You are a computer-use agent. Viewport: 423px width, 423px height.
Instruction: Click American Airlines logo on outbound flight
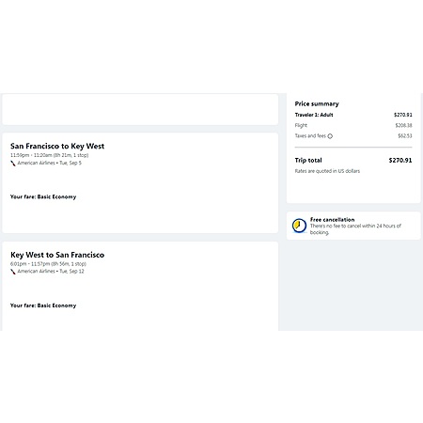(13, 163)
